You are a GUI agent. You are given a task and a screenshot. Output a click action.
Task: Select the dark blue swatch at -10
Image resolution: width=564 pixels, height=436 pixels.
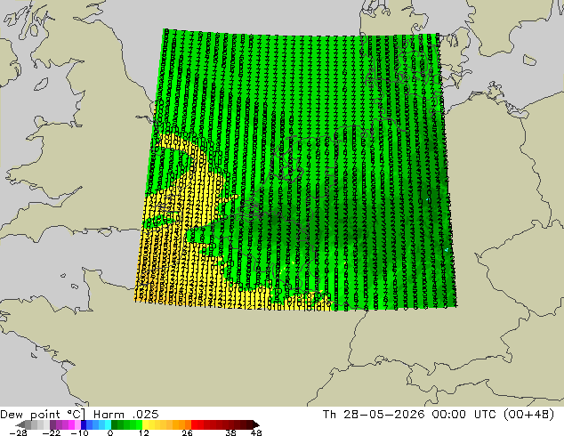tap(84, 424)
